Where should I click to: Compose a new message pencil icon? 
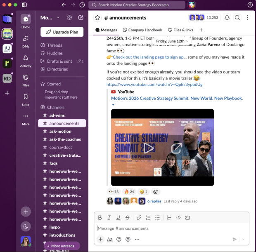pyautogui.click(x=81, y=17)
